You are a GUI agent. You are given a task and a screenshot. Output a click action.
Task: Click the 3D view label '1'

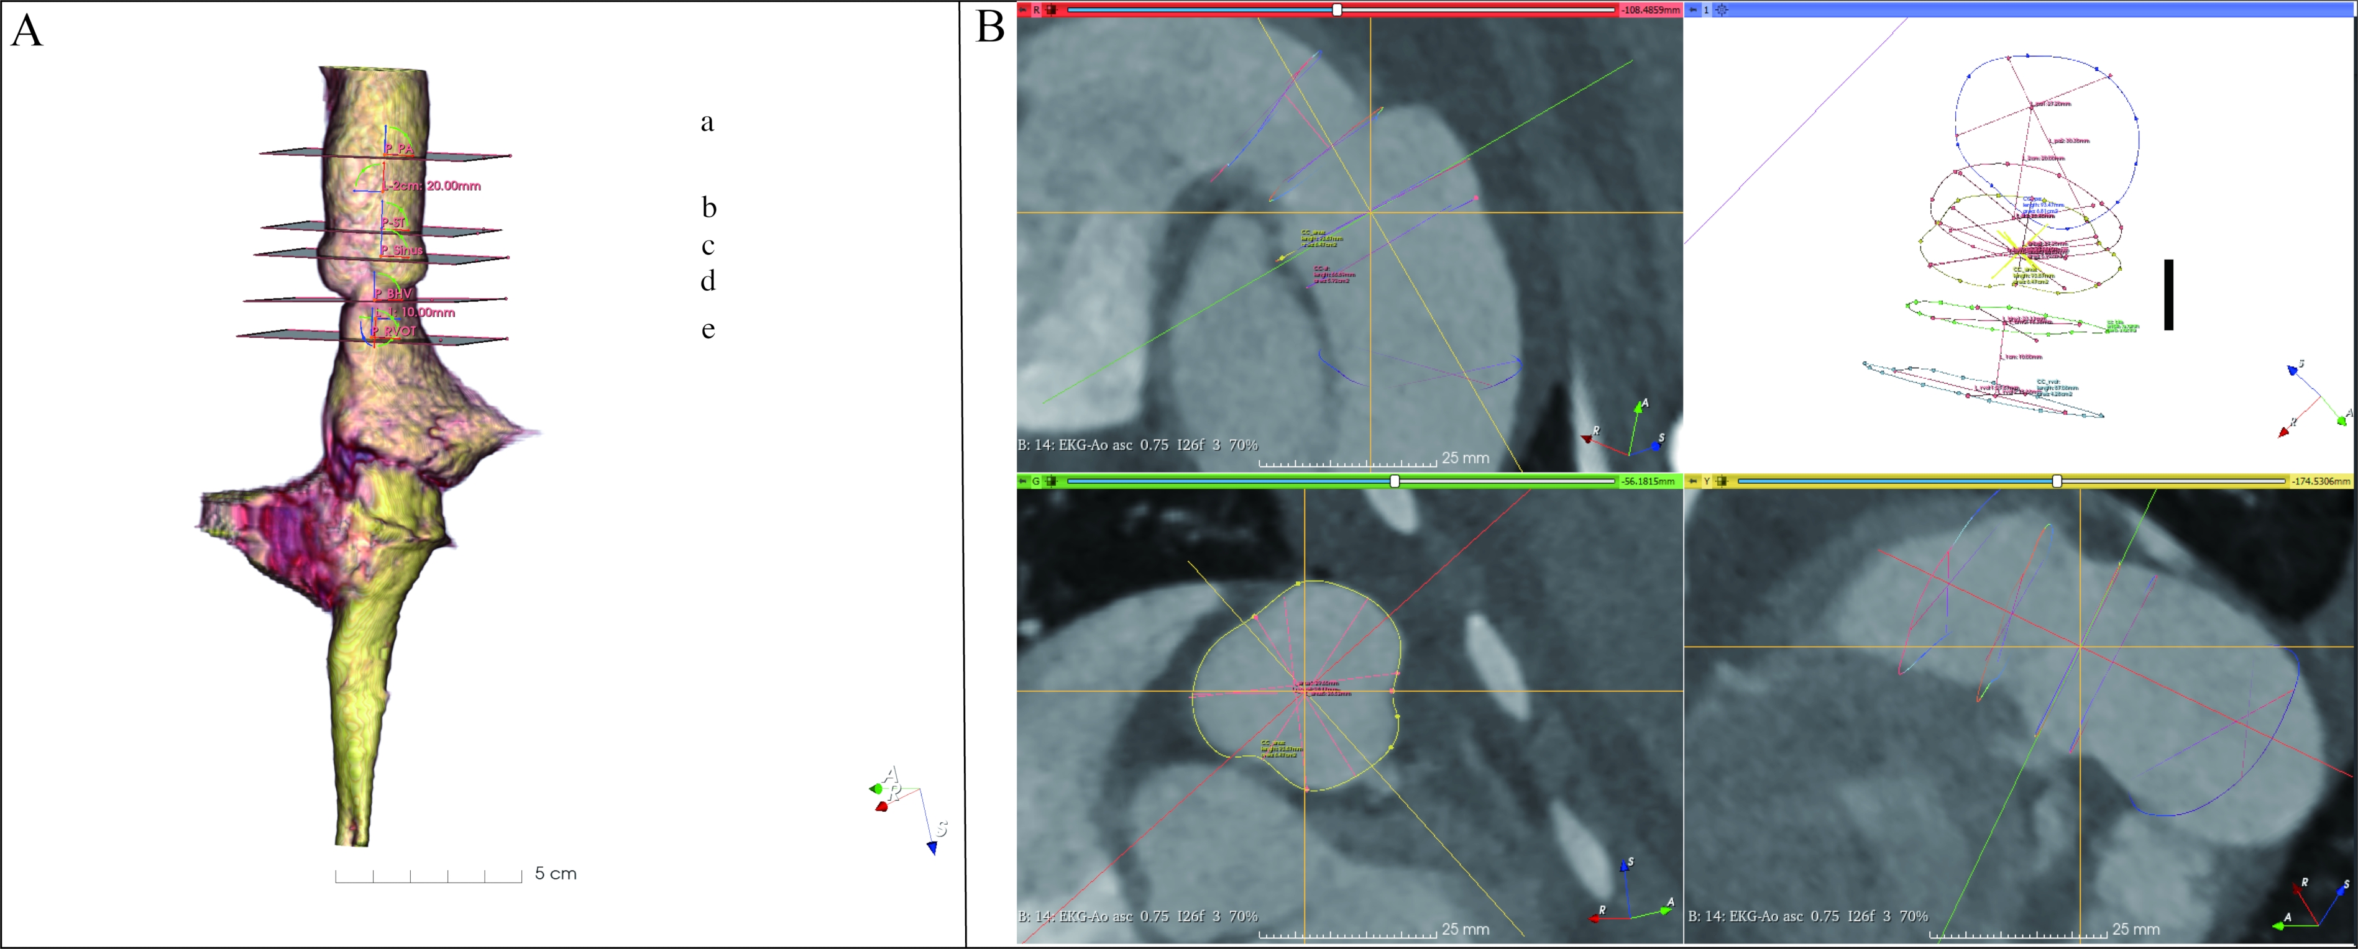(x=1707, y=10)
